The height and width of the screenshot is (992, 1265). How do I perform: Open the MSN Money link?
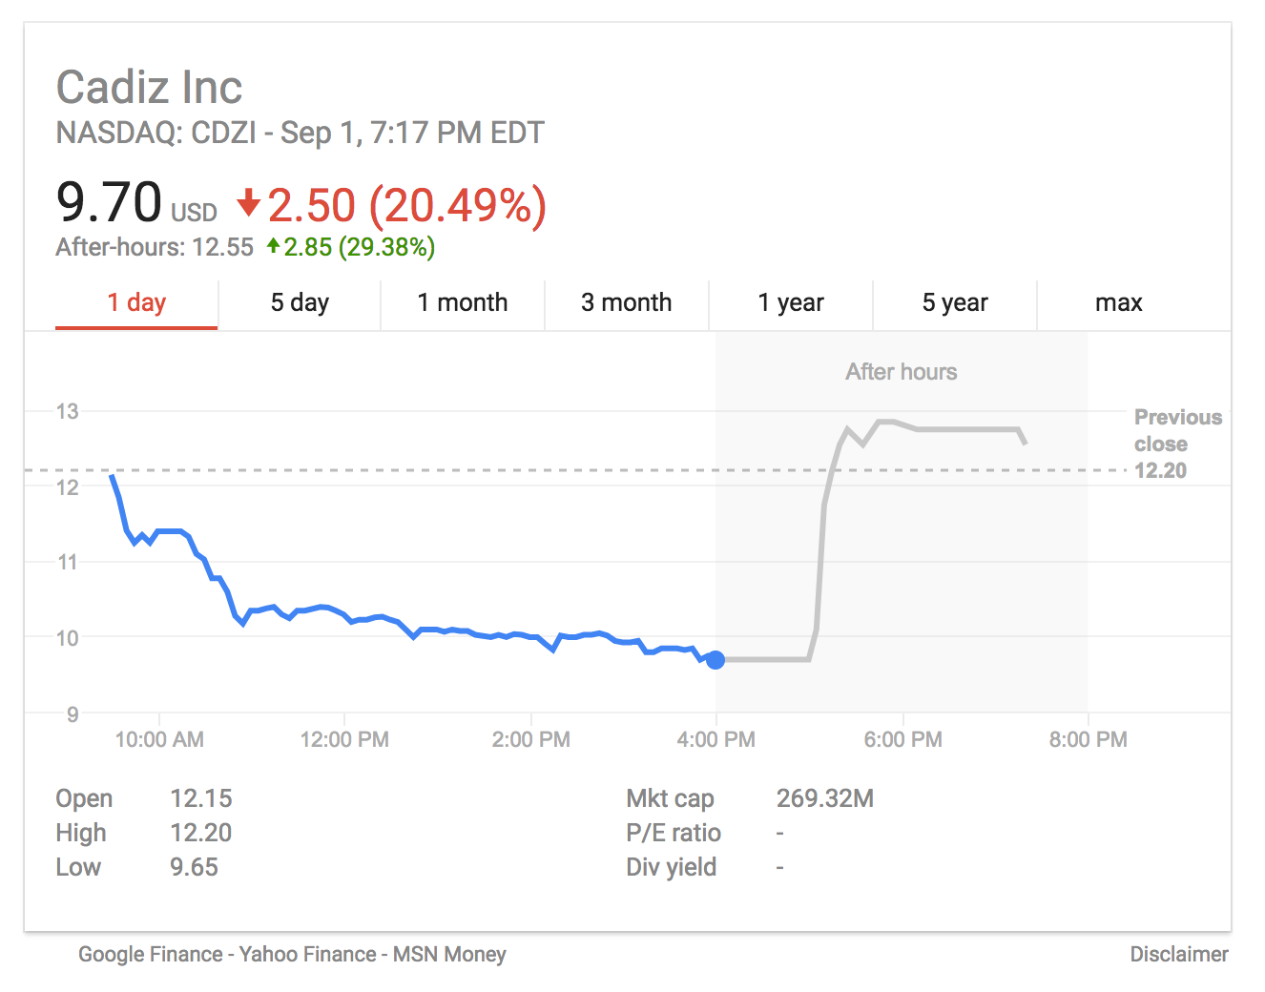(x=449, y=954)
